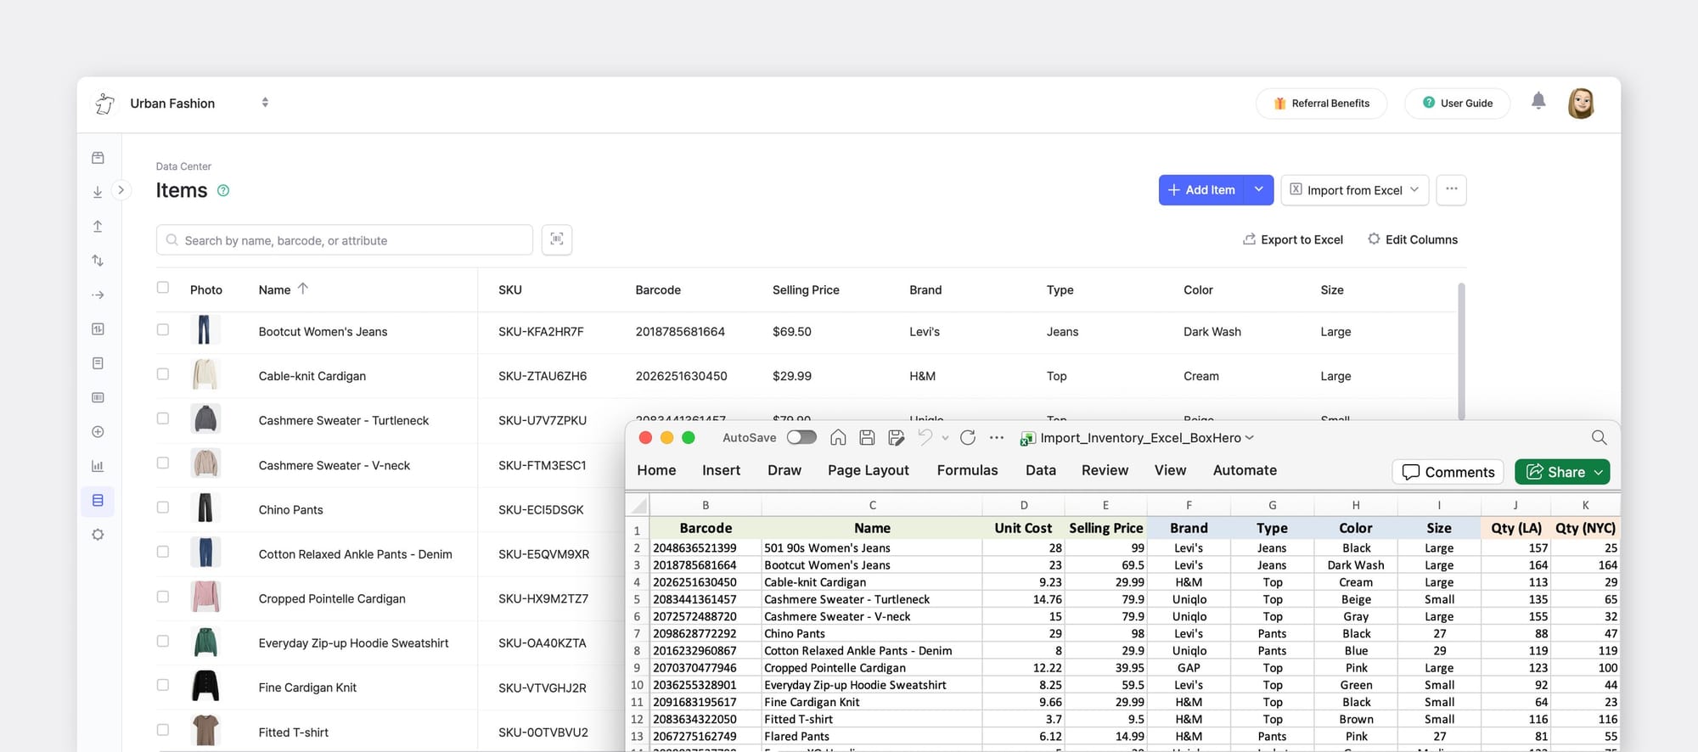Check the box for Cropped Pointelle Cardigan
The image size is (1698, 752).
(163, 597)
